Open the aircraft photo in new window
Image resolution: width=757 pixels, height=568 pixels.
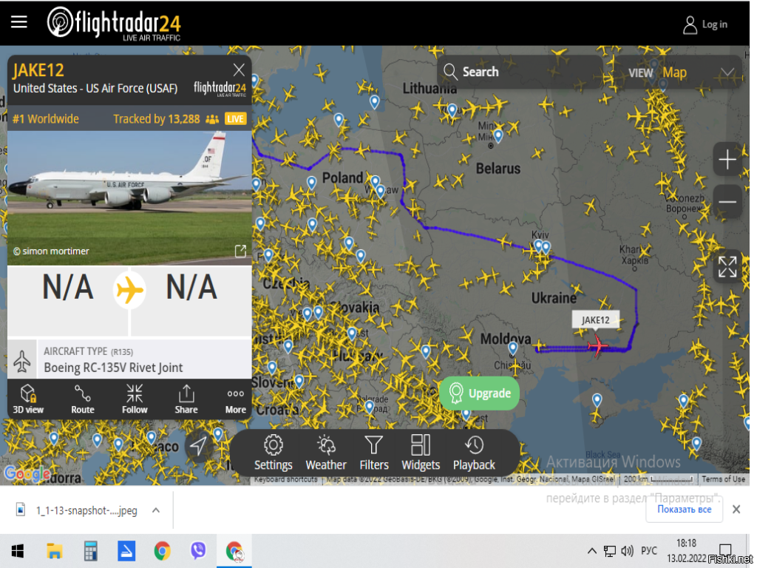(x=240, y=251)
